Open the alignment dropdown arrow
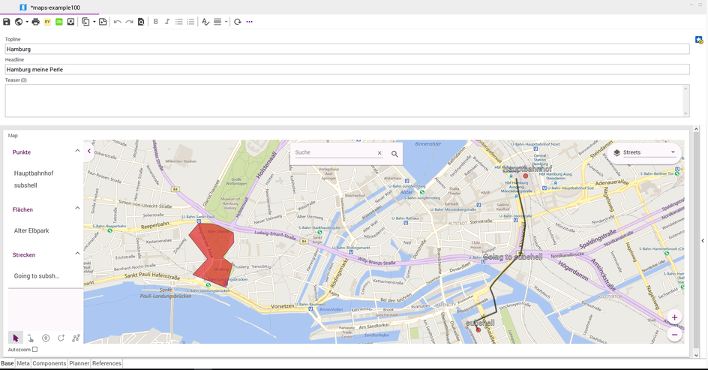 coord(226,22)
